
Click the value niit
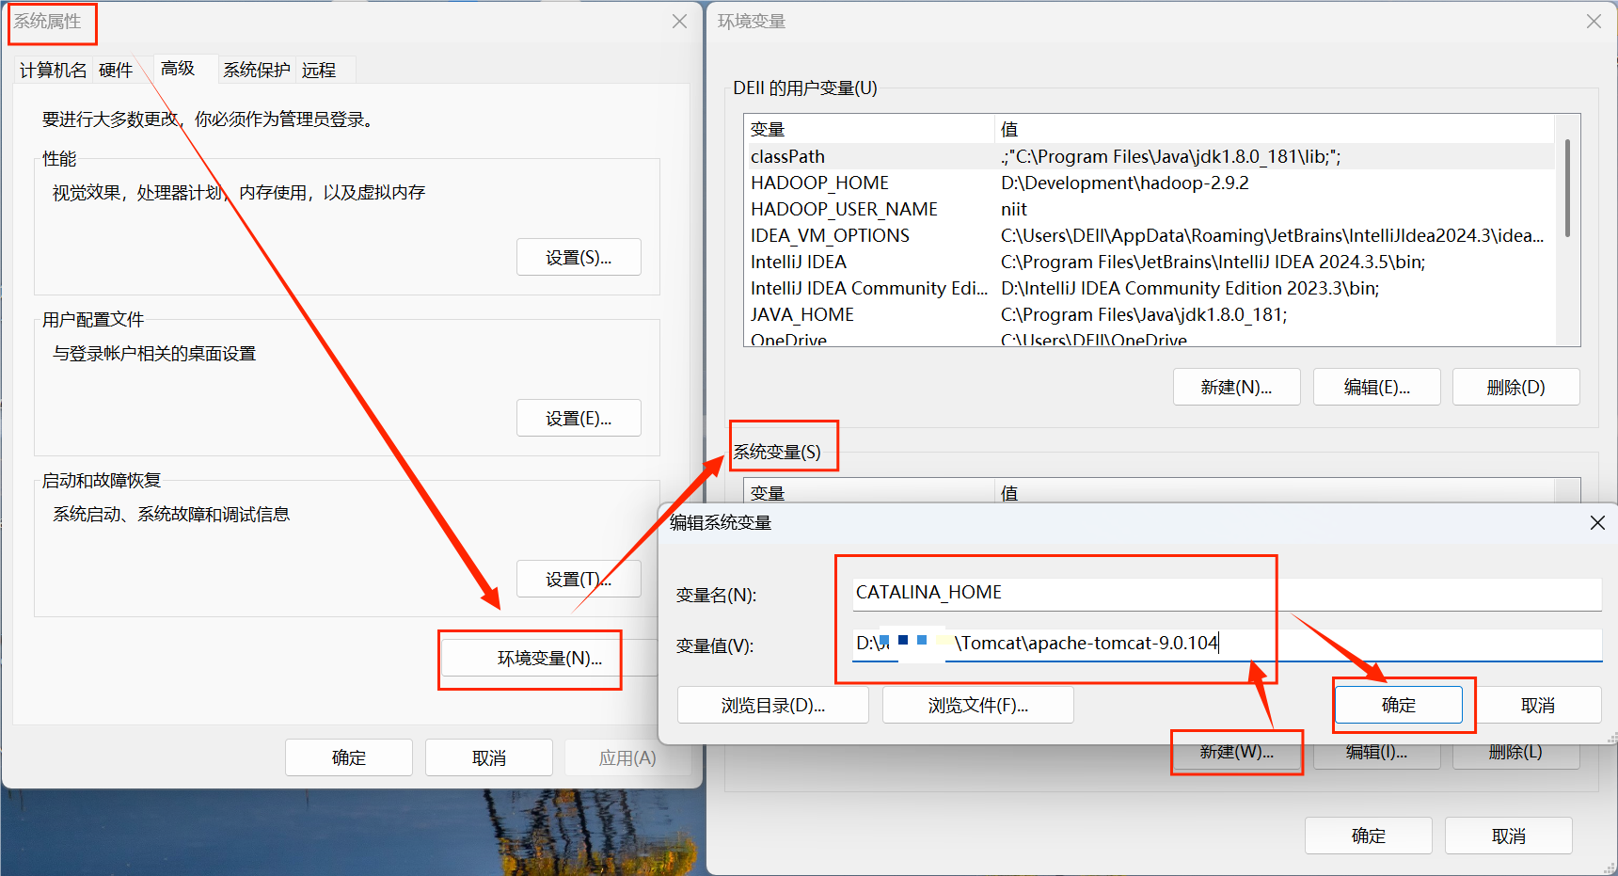[1014, 209]
